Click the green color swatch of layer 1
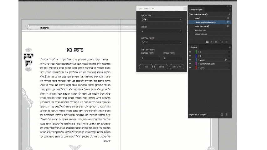Screen dimensions: 267x150 point(196,52)
